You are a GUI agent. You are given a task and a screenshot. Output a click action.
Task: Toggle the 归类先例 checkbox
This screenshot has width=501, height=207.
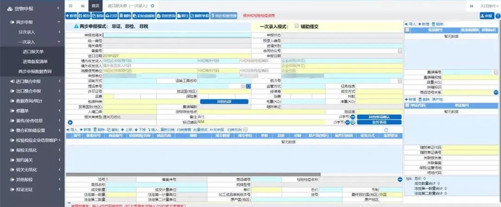click(x=246, y=130)
